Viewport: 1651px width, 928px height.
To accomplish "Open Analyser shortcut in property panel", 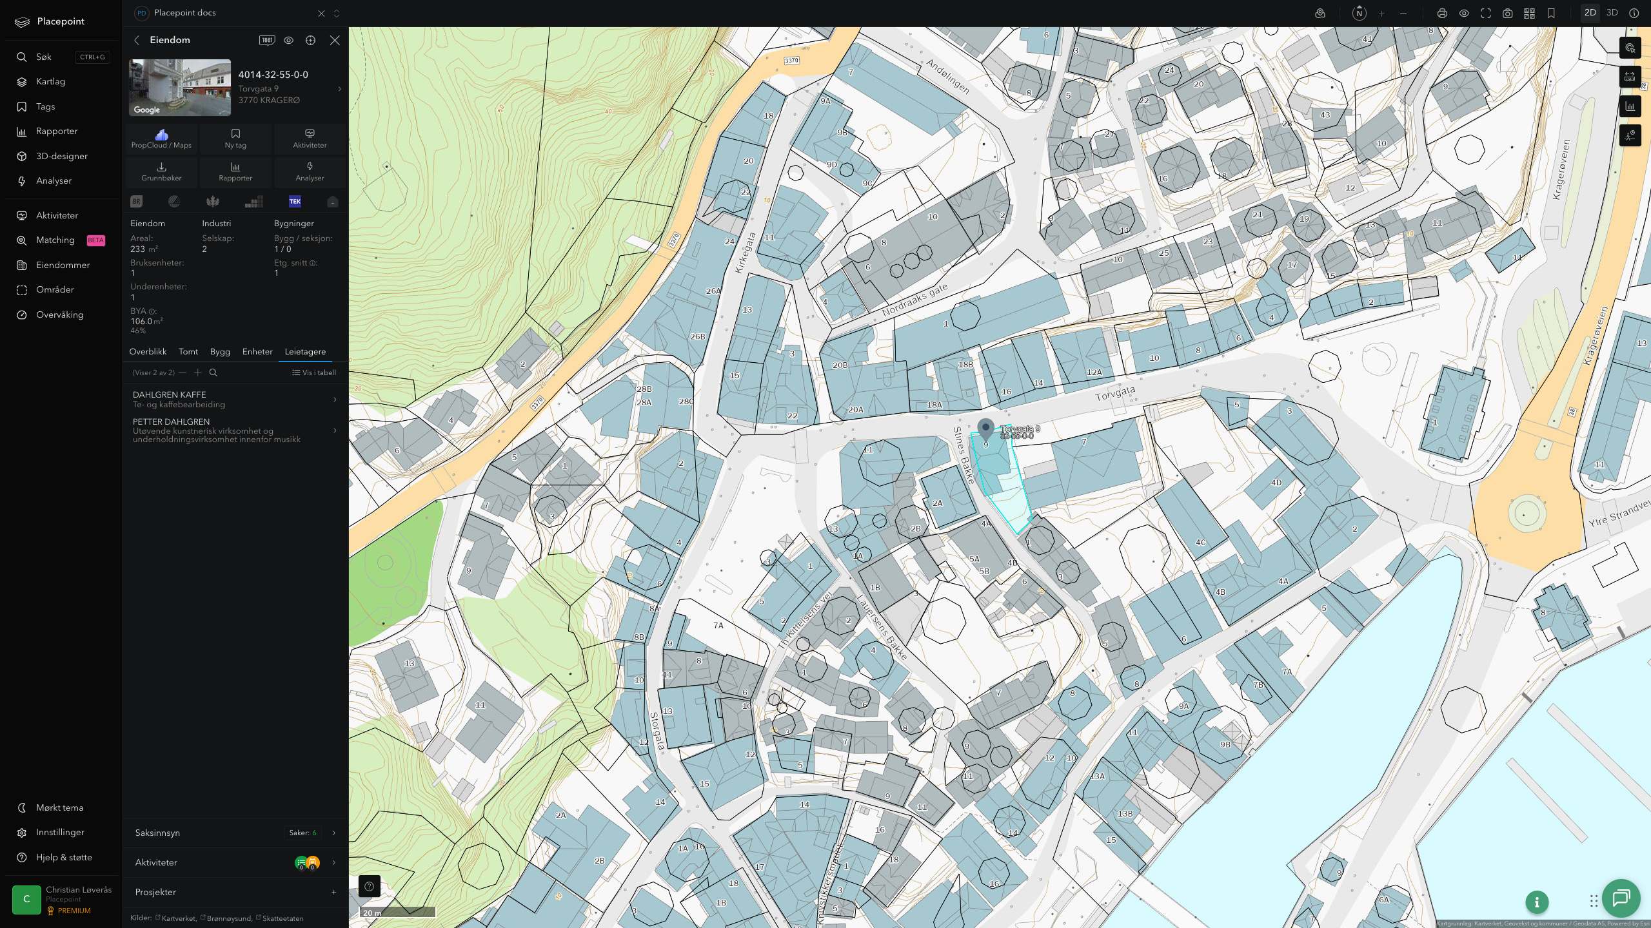I will point(310,171).
